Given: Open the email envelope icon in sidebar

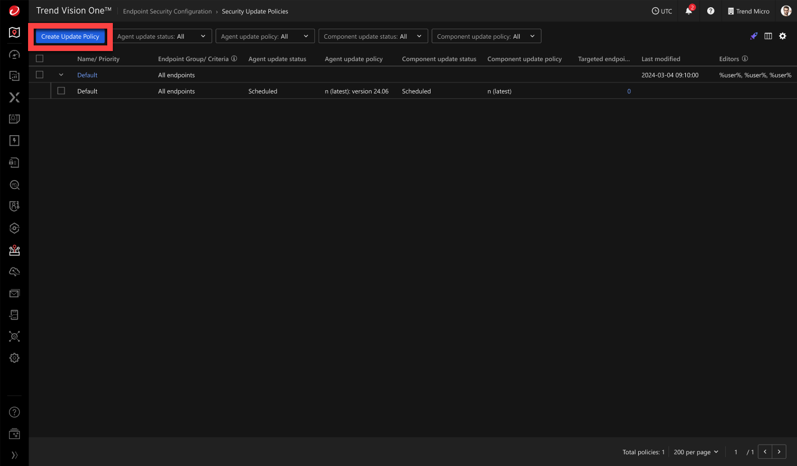Looking at the screenshot, I should coord(15,293).
